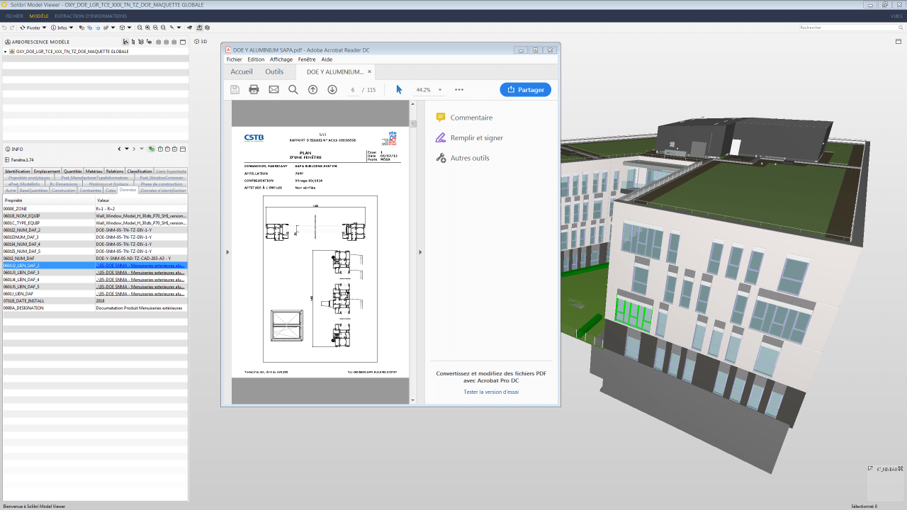Open the PDF zoom level dropdown
The image size is (907, 510).
(x=440, y=90)
